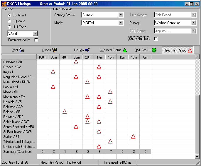Click the list scroll up arrow
Viewport: 201px width, 166px height.
pyautogui.click(x=197, y=57)
